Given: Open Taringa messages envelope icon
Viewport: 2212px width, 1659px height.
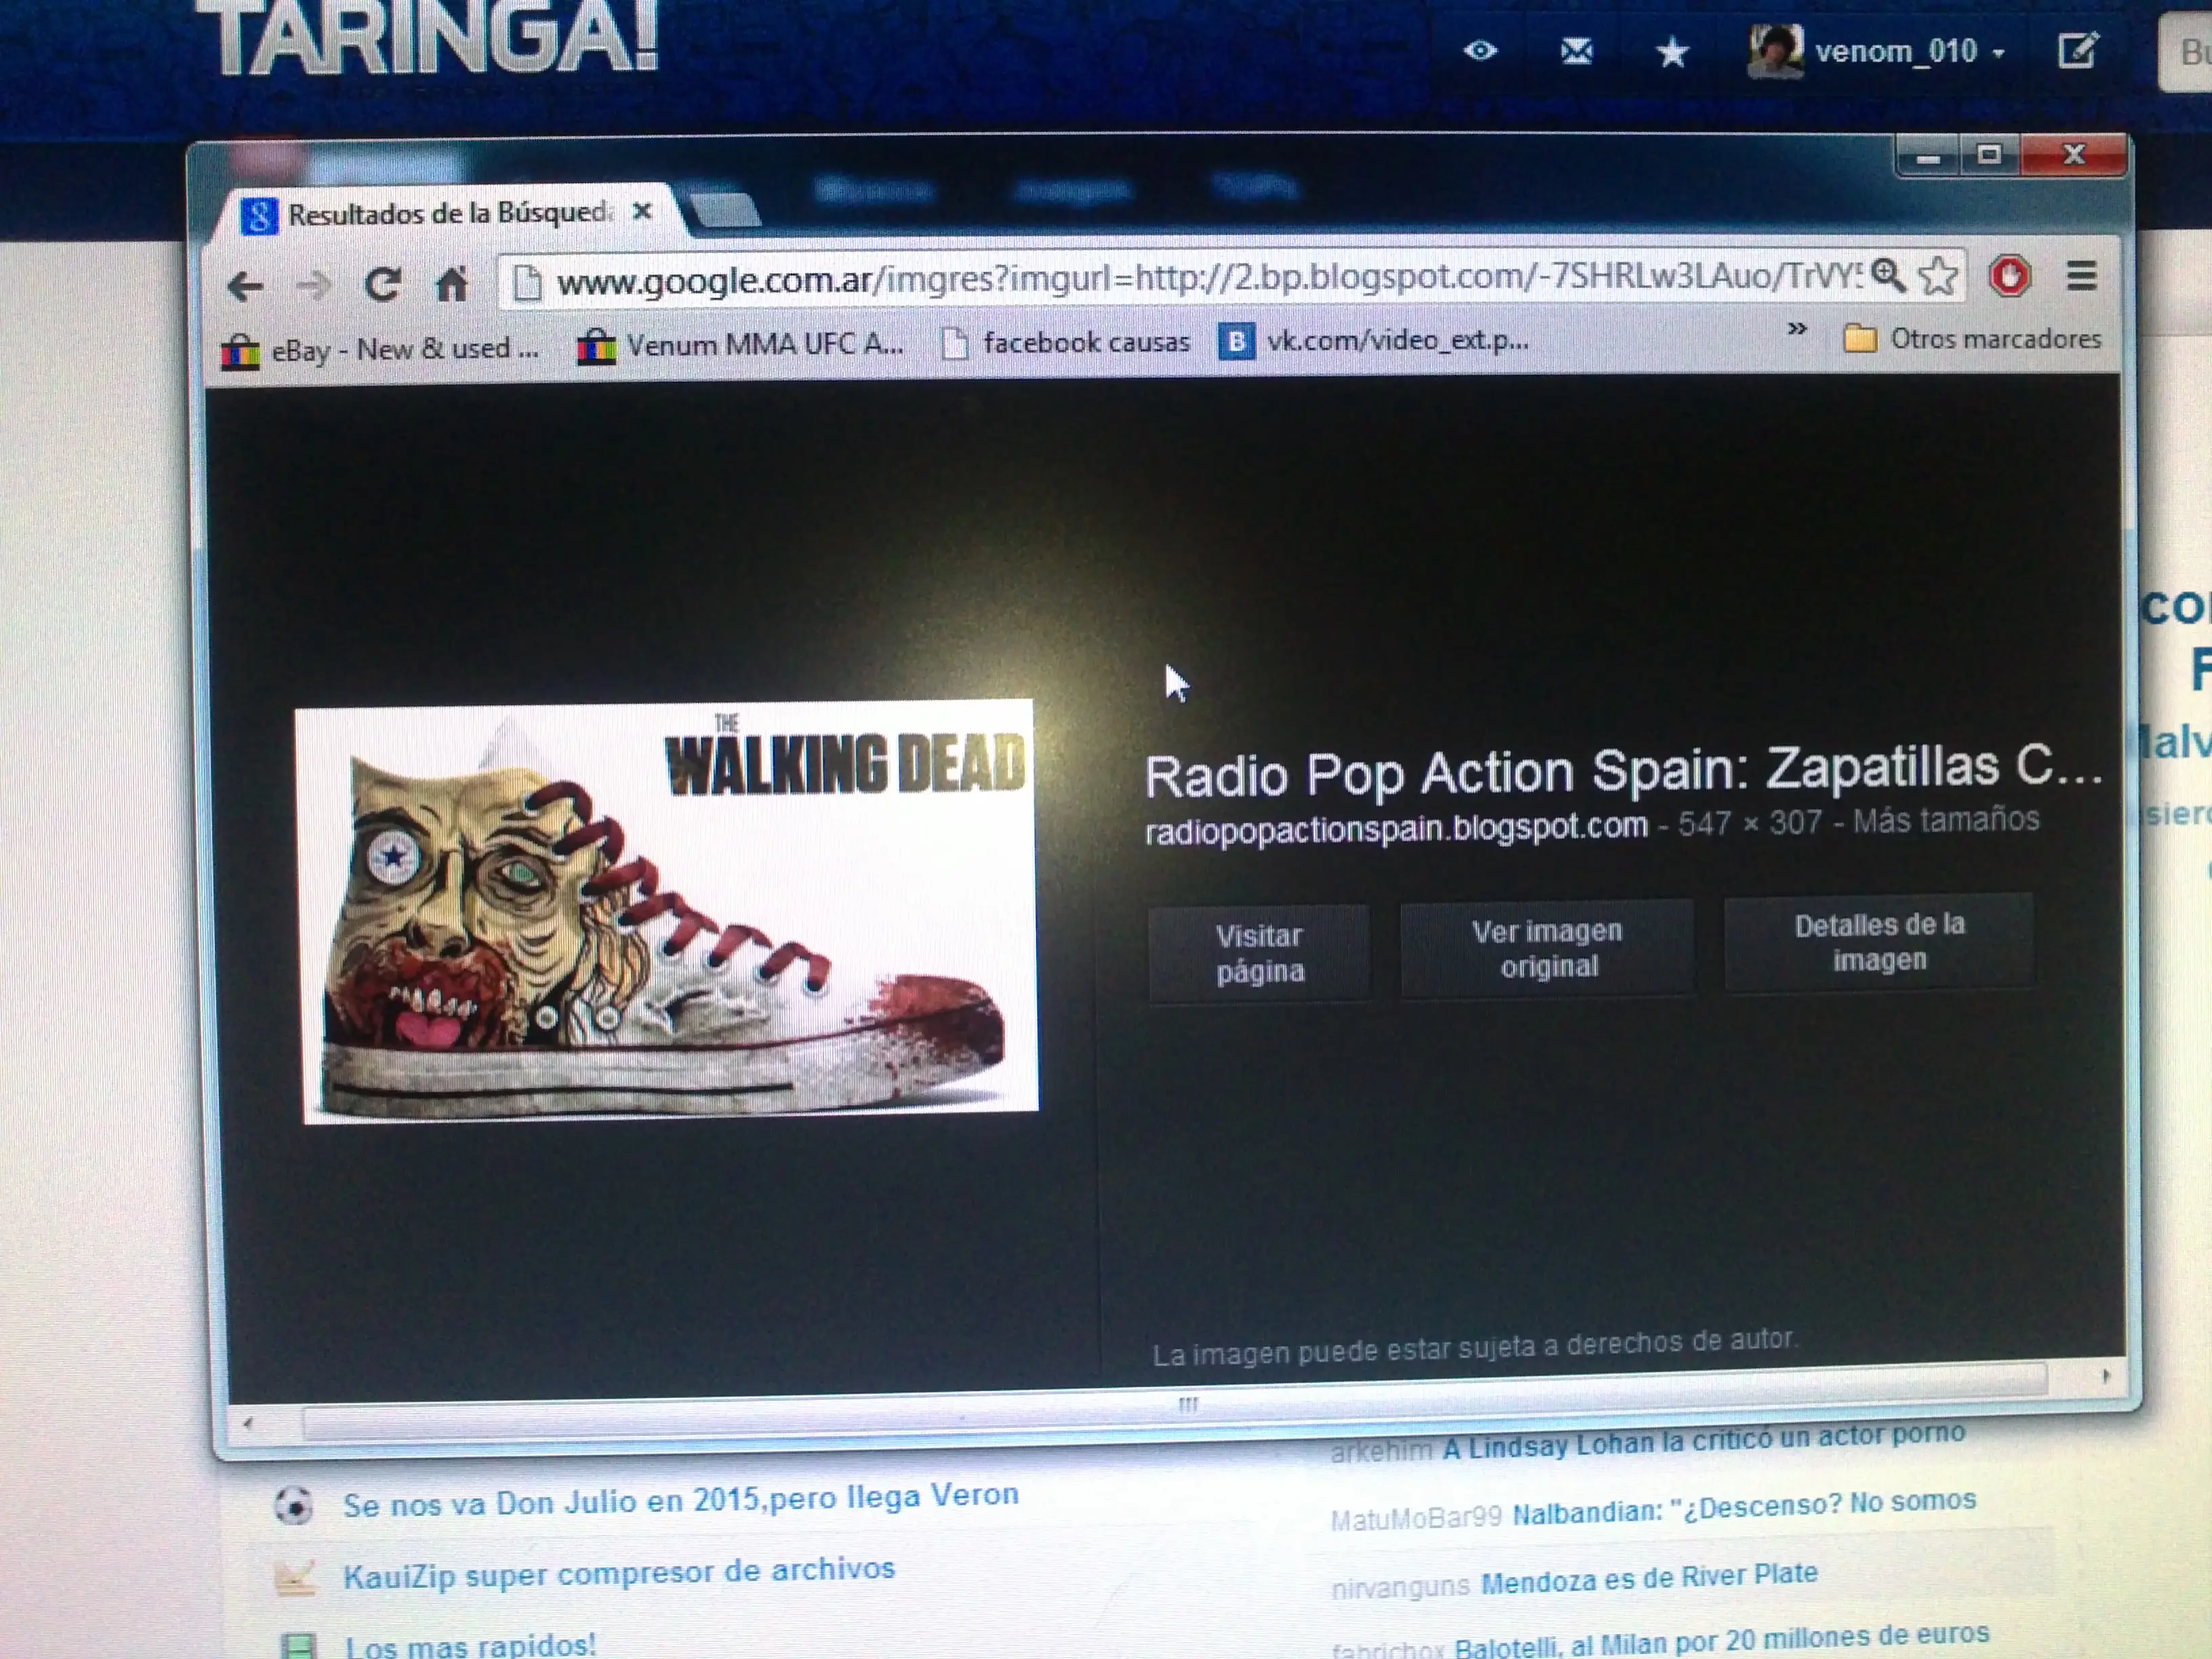Looking at the screenshot, I should click(1576, 51).
